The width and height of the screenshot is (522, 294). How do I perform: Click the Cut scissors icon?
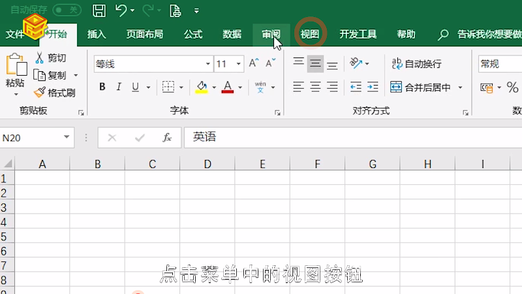click(x=40, y=58)
